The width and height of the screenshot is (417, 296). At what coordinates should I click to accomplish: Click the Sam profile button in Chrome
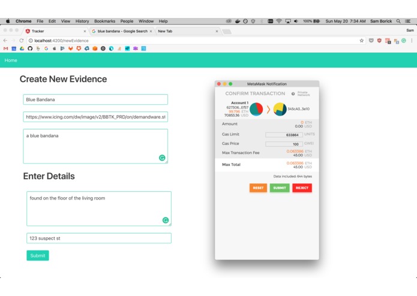(x=410, y=31)
